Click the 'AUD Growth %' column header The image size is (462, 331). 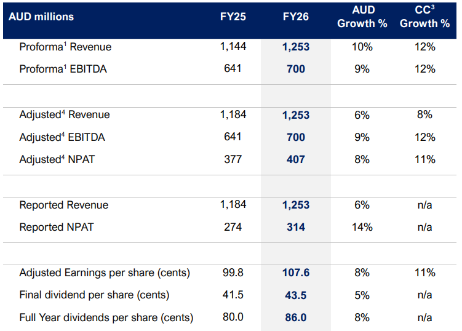(x=362, y=17)
